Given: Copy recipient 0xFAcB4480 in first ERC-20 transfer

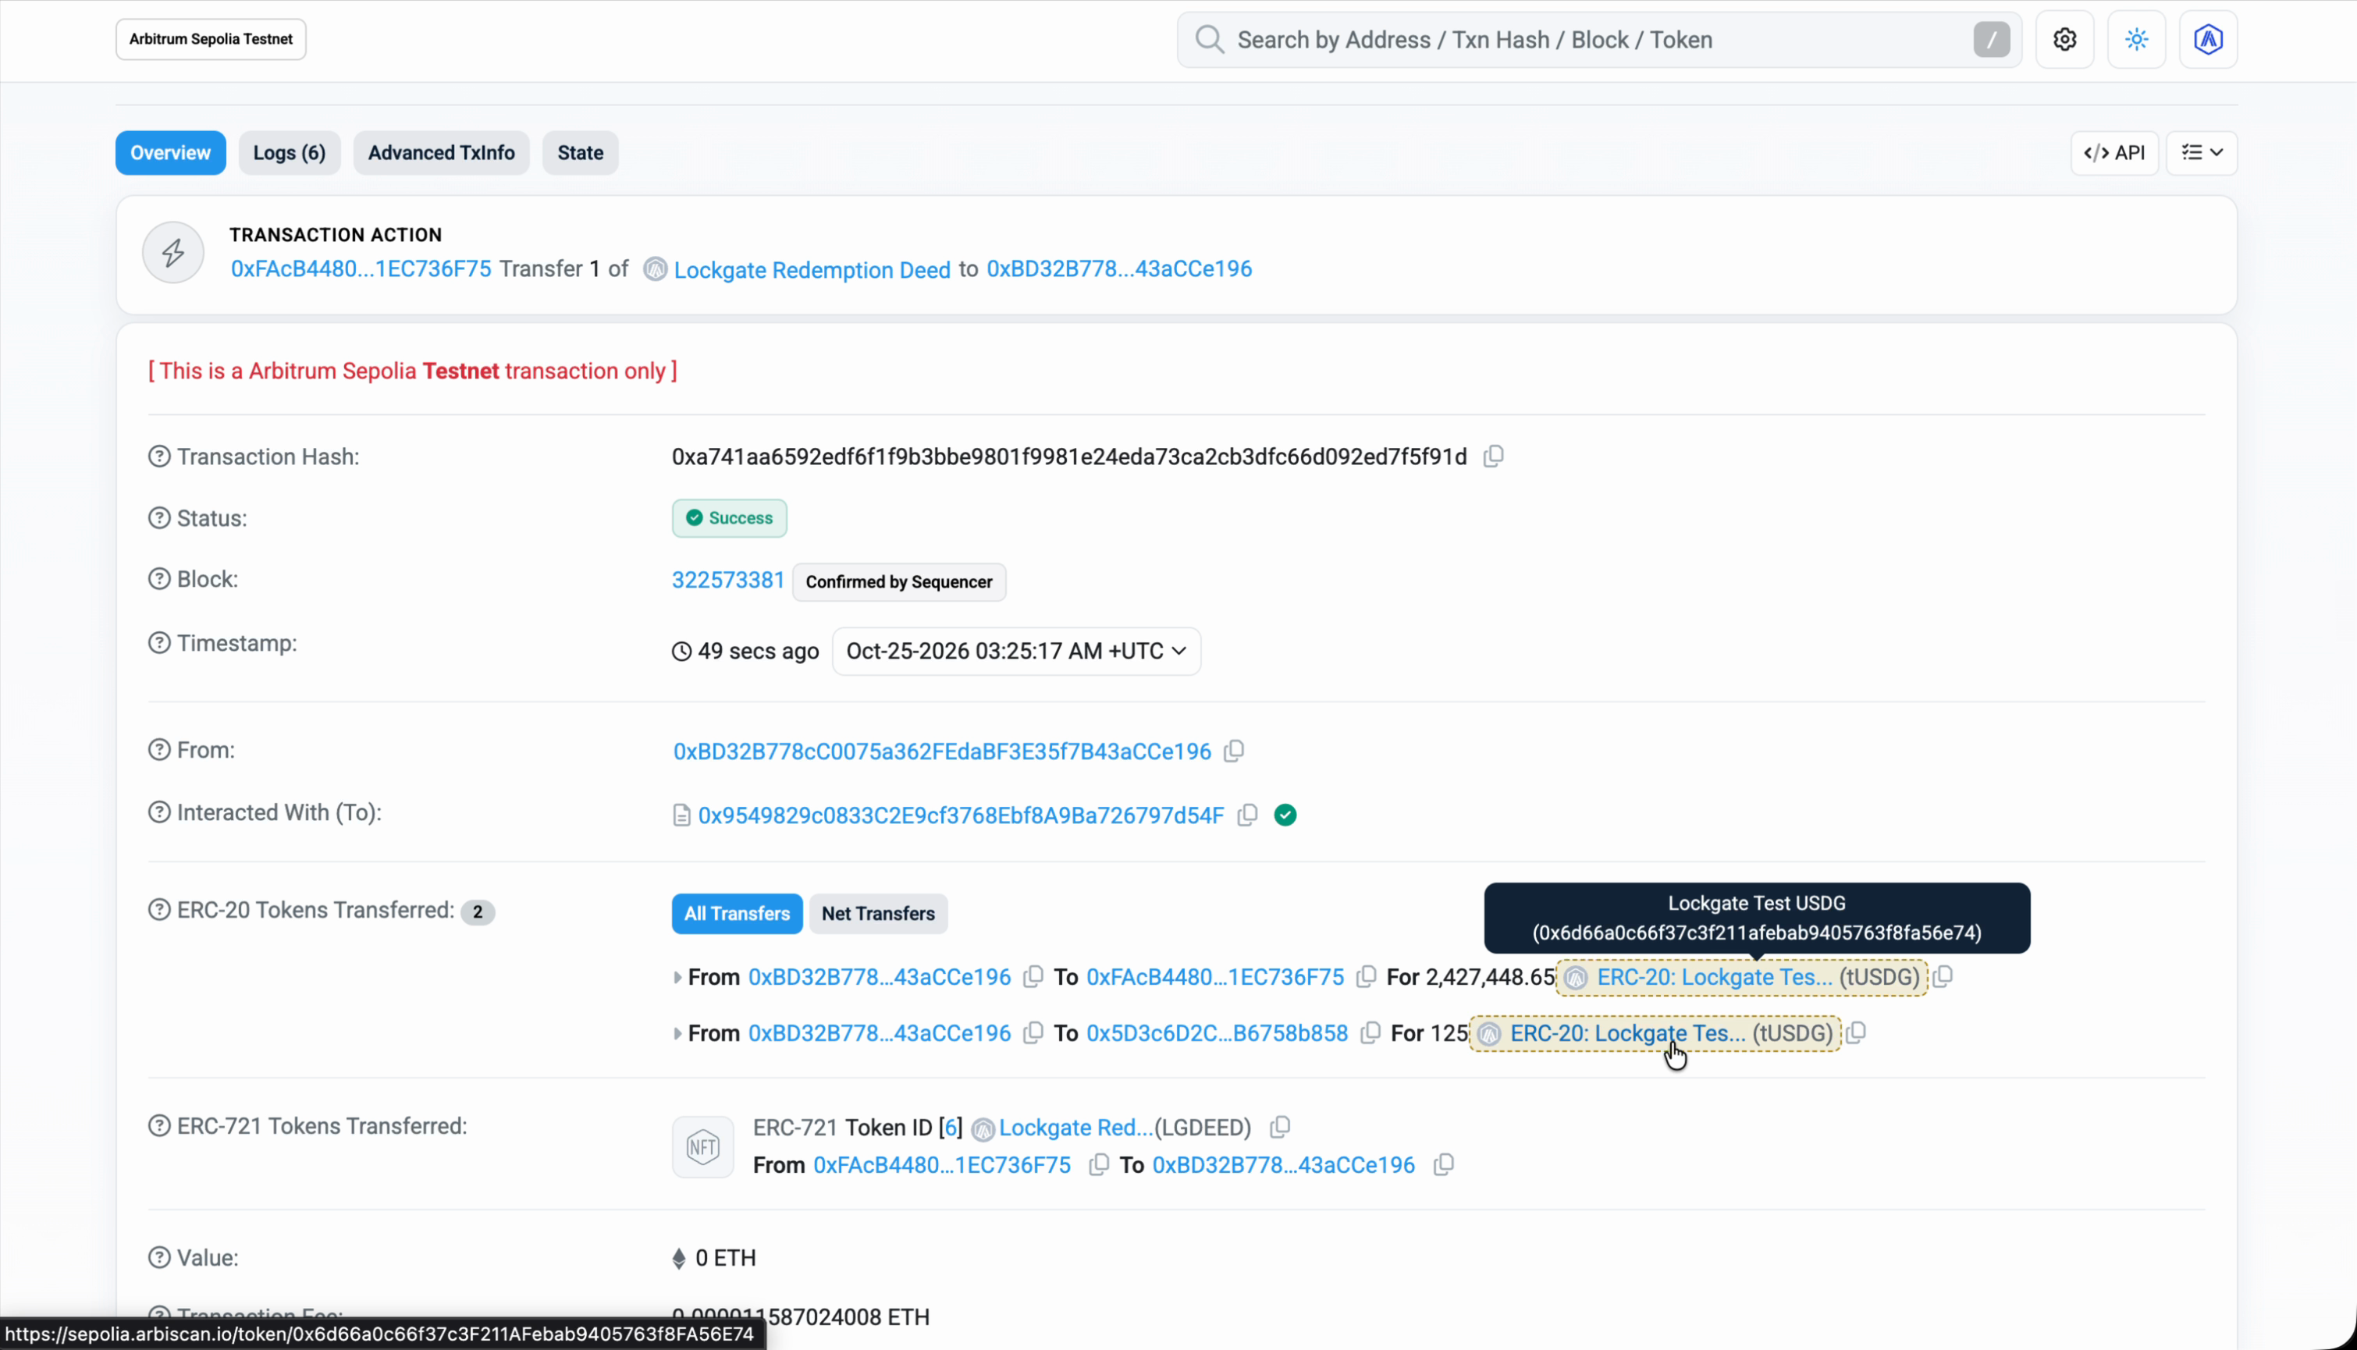Looking at the screenshot, I should coord(1366,977).
